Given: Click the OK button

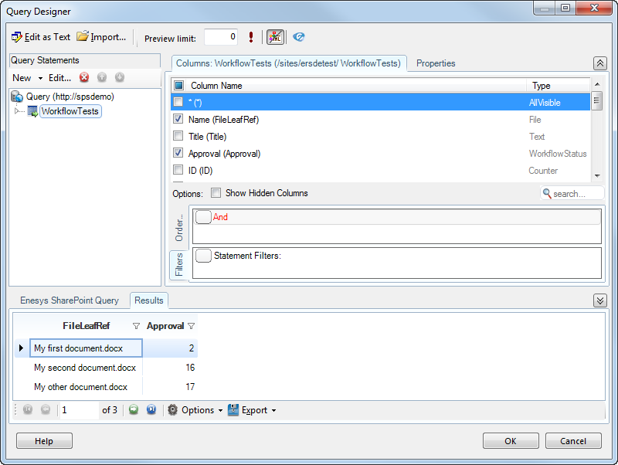Looking at the screenshot, I should [x=511, y=441].
